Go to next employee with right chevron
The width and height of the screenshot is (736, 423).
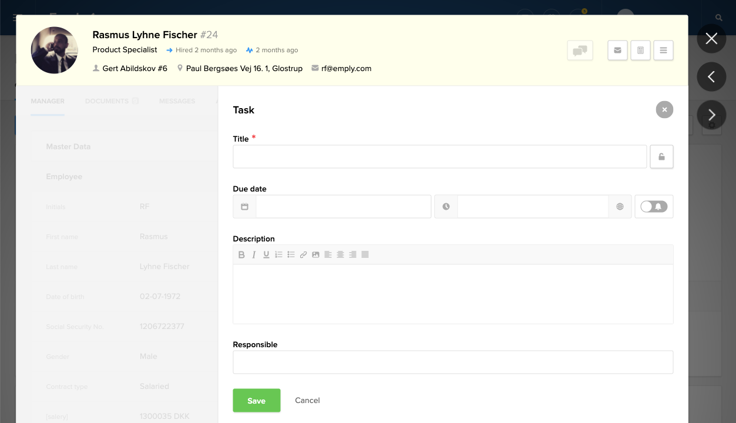[x=711, y=115]
